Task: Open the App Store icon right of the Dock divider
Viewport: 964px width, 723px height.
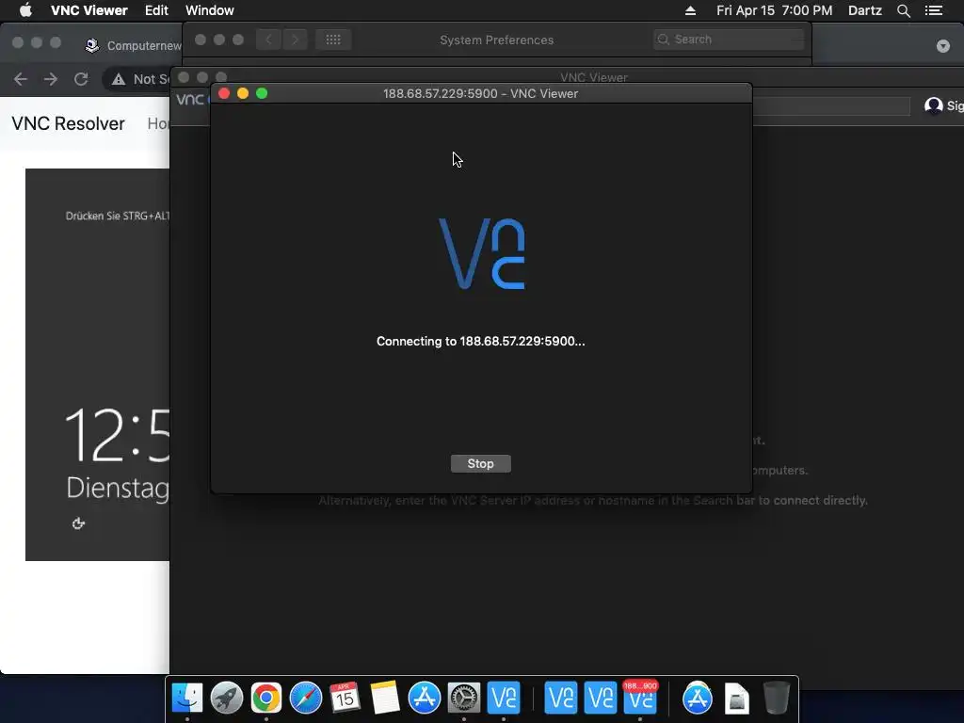Action: tap(698, 698)
